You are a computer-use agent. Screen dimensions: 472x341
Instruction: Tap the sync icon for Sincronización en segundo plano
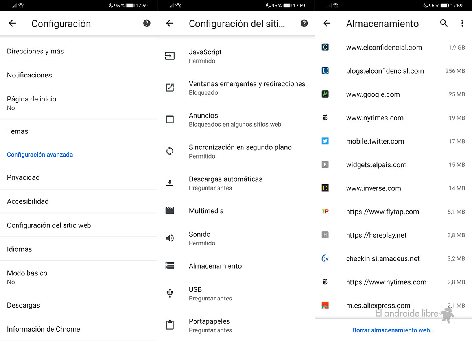pos(170,151)
